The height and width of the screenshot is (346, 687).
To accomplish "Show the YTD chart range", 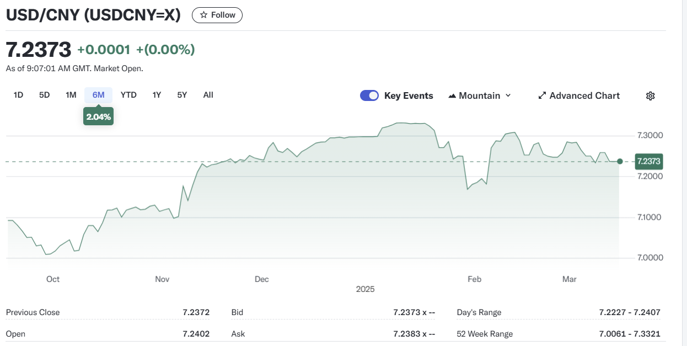I will point(128,95).
